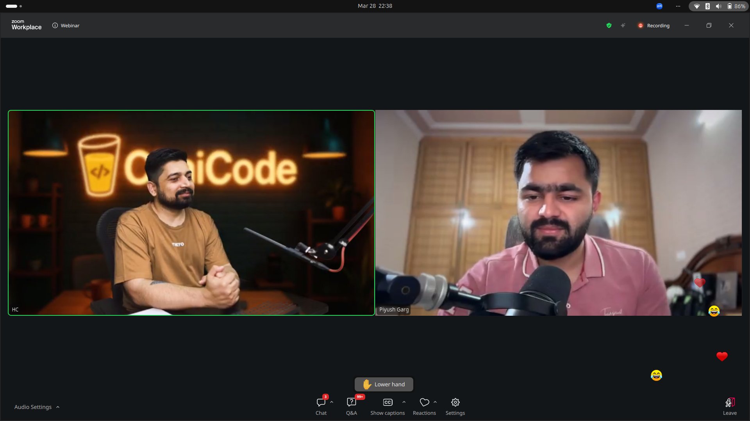The image size is (750, 421).
Task: Click the Zoom tray icon in top bar
Action: pyautogui.click(x=659, y=6)
